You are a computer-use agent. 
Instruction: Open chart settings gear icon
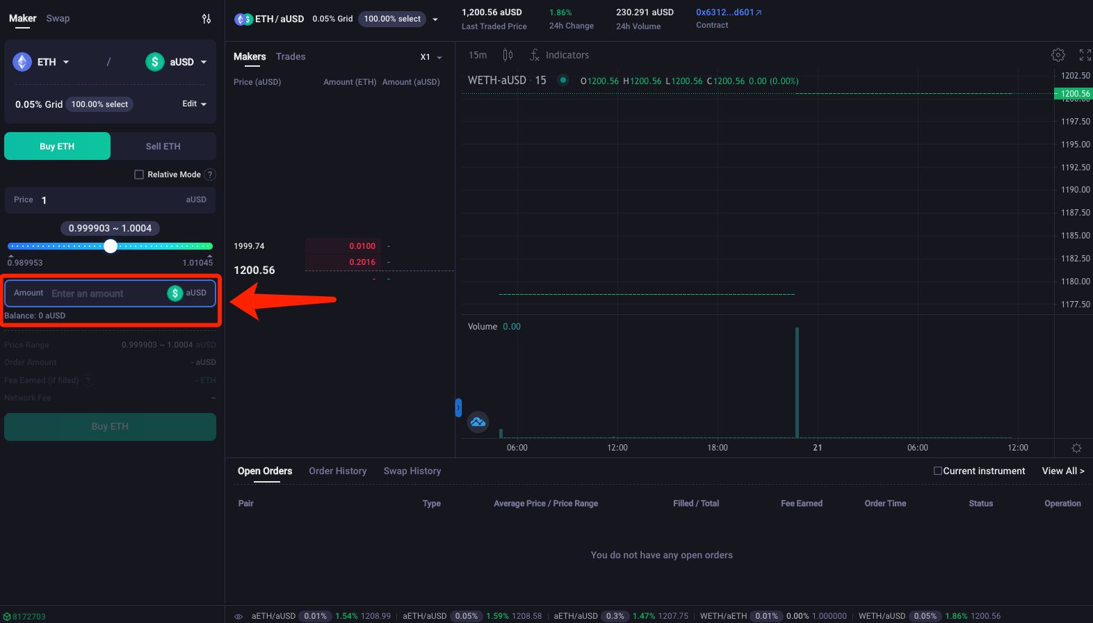tap(1058, 55)
